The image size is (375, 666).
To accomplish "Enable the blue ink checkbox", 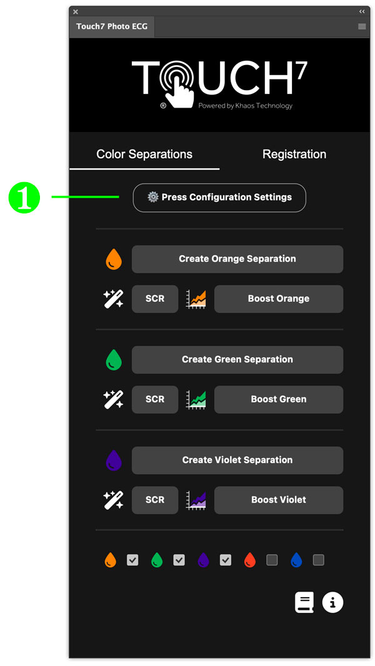I will click(319, 560).
